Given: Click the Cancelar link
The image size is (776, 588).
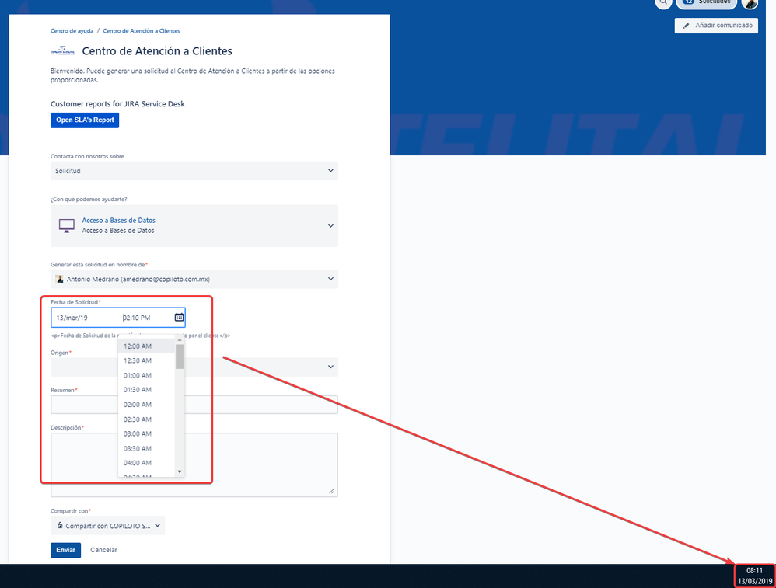Looking at the screenshot, I should click(103, 550).
